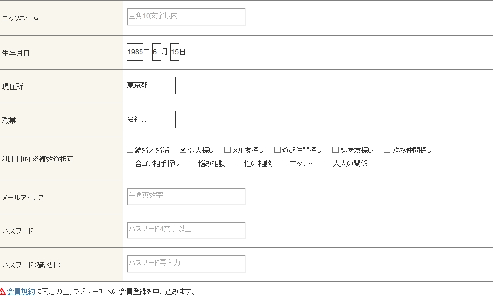
Task: Enable the メル友探し checkbox
Action: [227, 150]
